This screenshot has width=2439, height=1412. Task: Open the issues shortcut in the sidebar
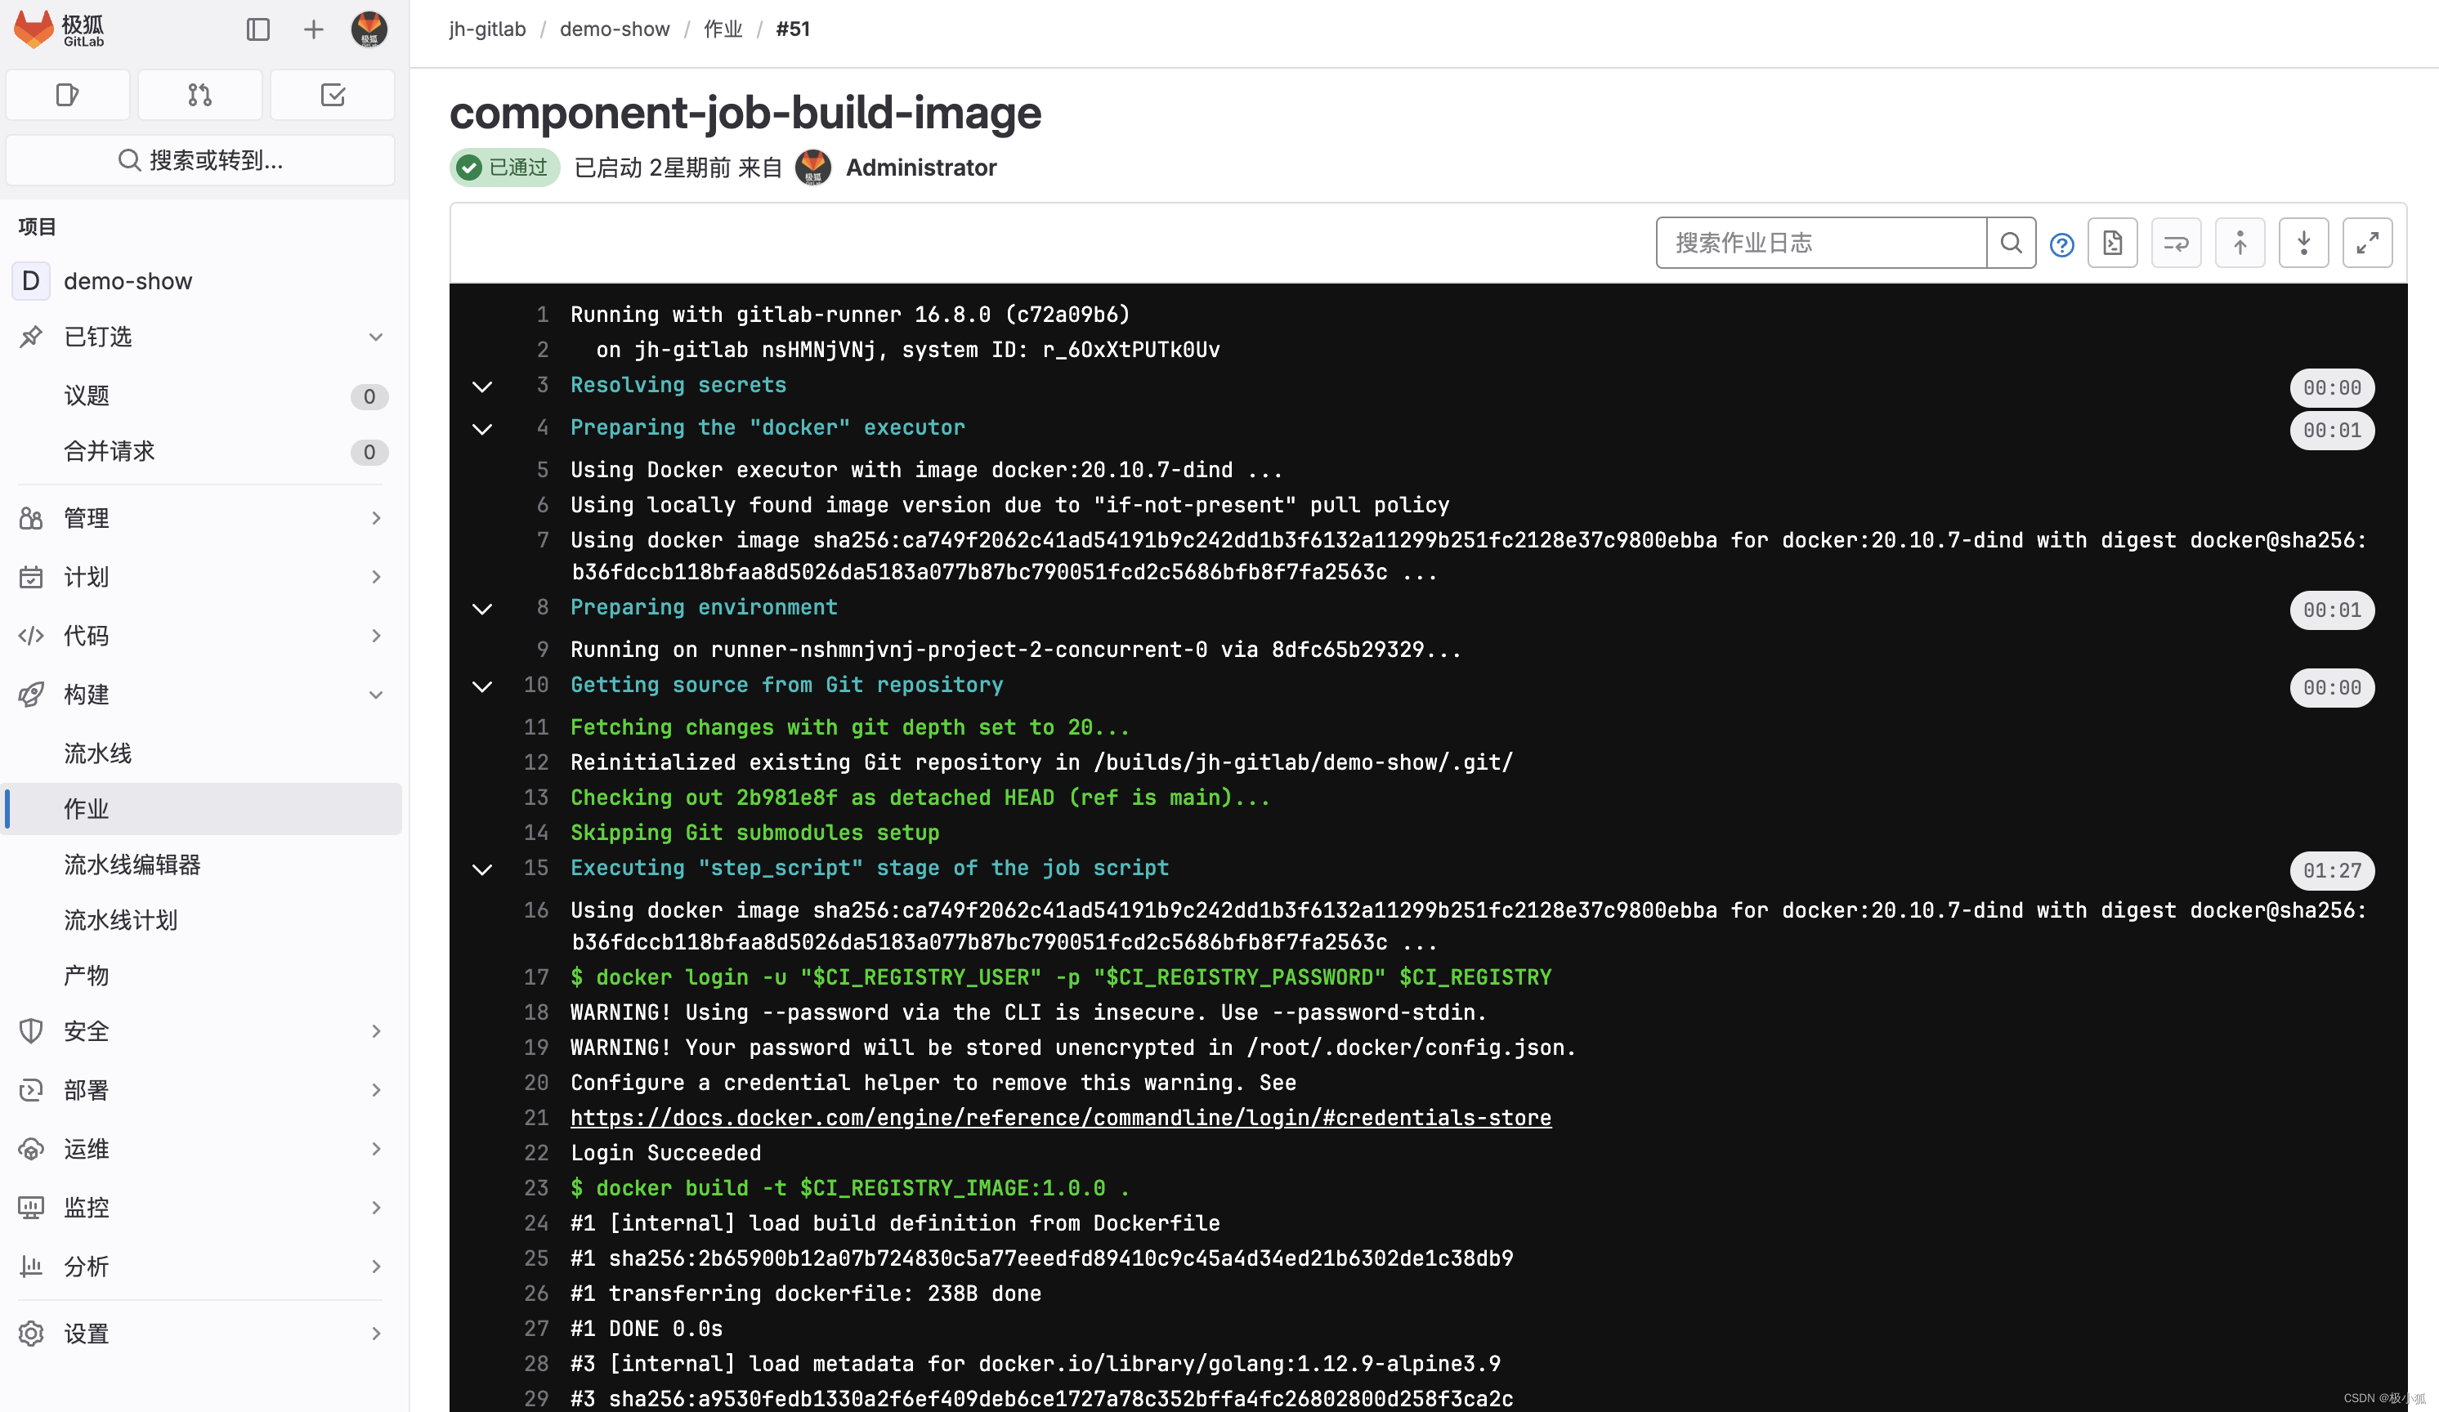[x=68, y=94]
